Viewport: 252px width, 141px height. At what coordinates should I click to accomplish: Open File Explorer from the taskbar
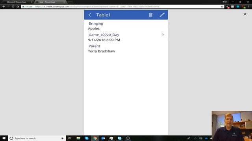(78, 138)
